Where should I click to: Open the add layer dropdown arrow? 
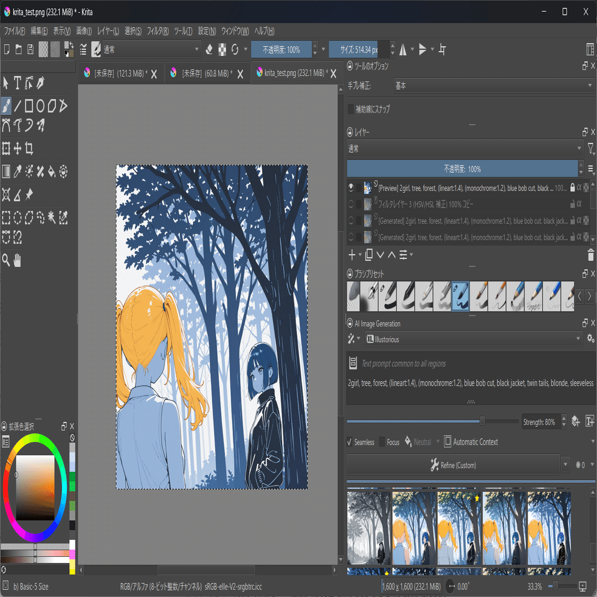tap(360, 255)
